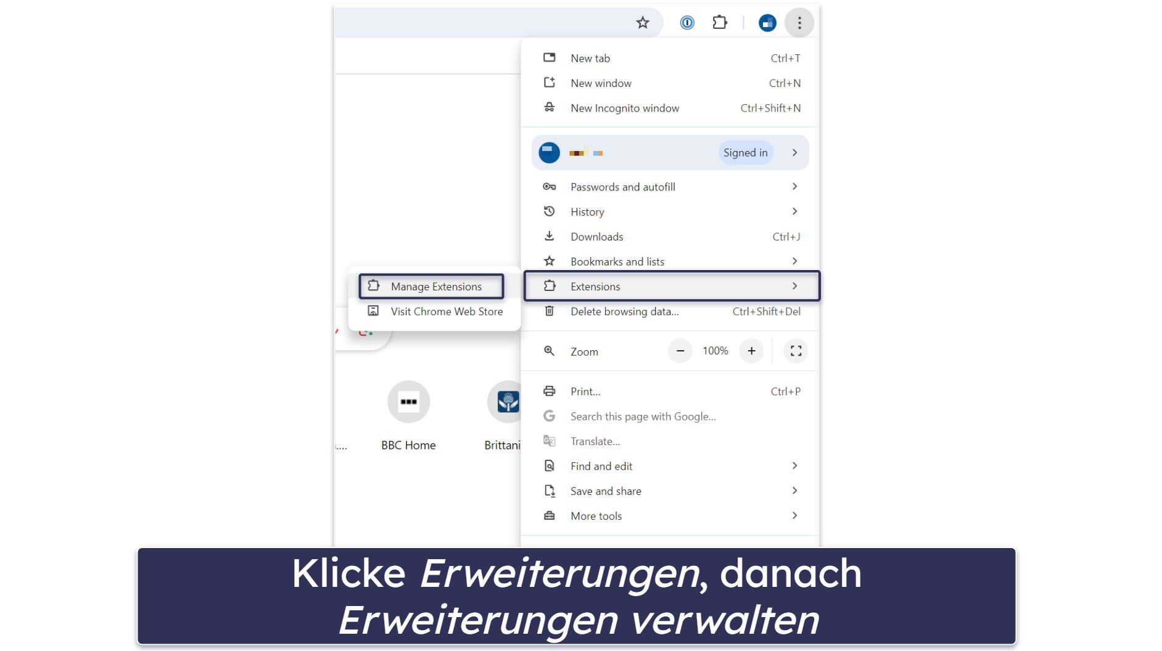Increase zoom with the plus button
1162x651 pixels.
click(x=751, y=351)
